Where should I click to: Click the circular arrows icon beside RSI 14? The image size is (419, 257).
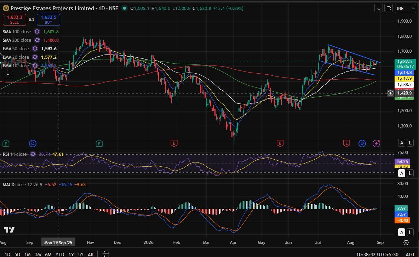[x=33, y=154]
